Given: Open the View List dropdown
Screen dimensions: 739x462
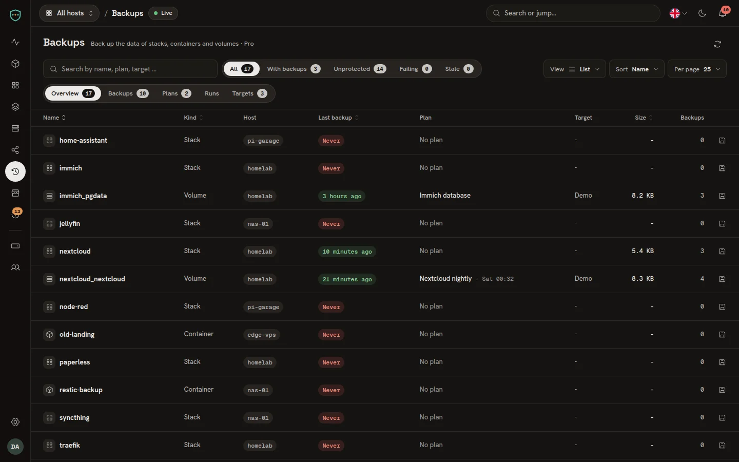Looking at the screenshot, I should click(575, 69).
